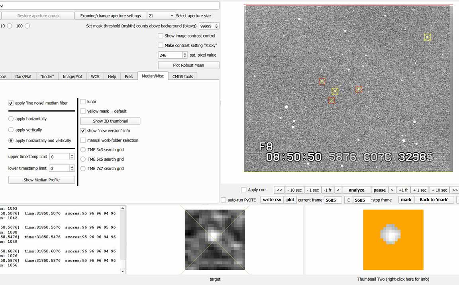This screenshot has width=459, height=285.
Task: Click the yellow aperture marker at top right of the star field
Action: tap(428, 37)
